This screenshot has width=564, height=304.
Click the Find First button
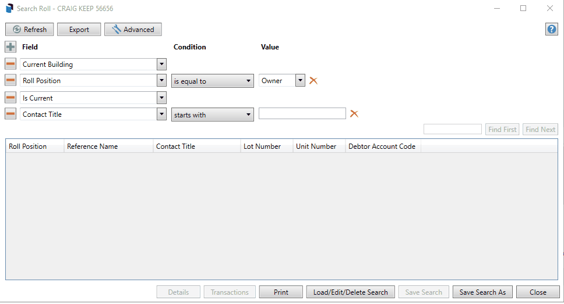click(x=502, y=129)
